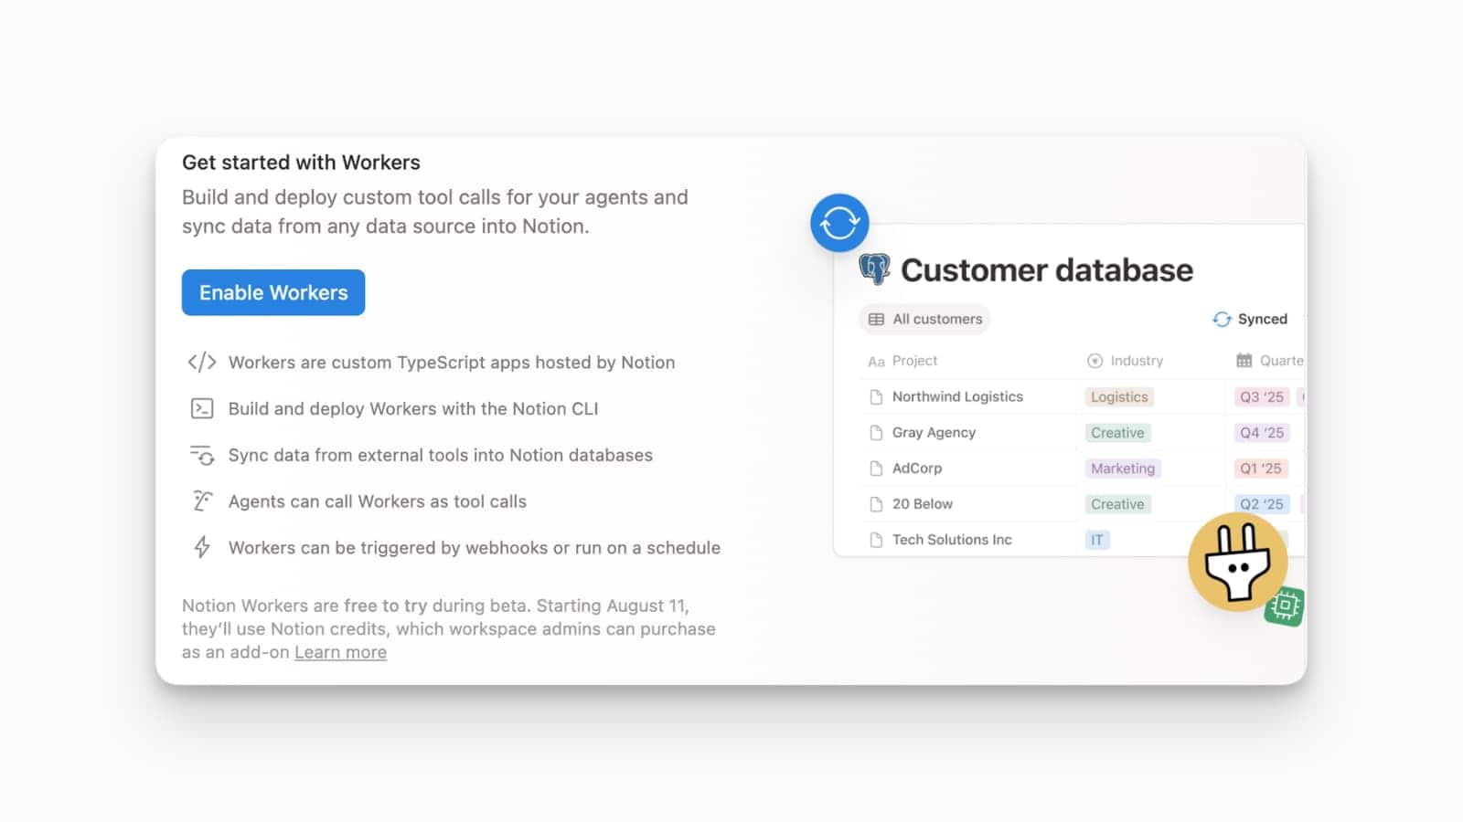Click the Synced status indicator
The image size is (1463, 822).
(x=1250, y=319)
